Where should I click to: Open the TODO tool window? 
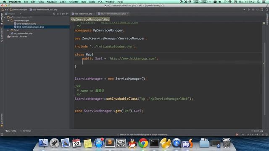[x=11, y=131]
